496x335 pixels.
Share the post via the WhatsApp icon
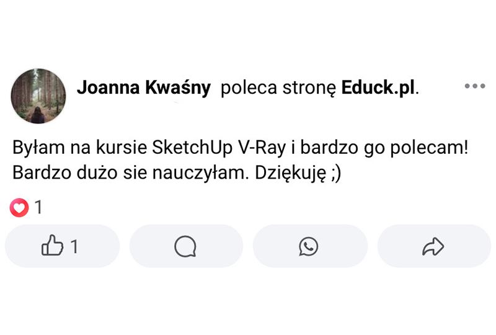(308, 247)
